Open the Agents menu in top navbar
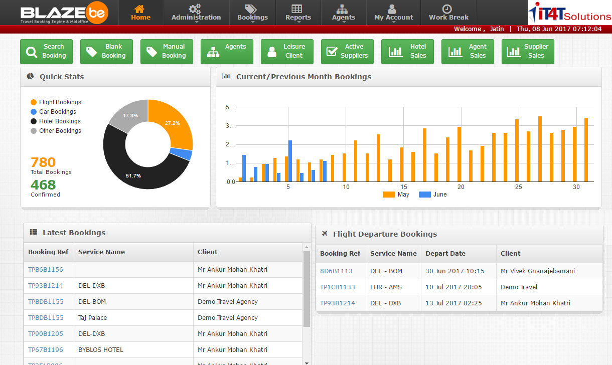Image resolution: width=612 pixels, height=365 pixels. [344, 13]
